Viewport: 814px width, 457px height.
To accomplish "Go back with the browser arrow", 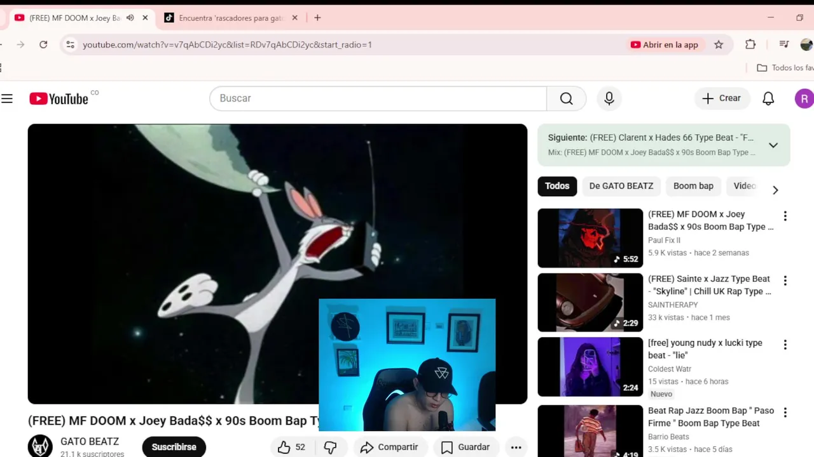I will pos(2,44).
